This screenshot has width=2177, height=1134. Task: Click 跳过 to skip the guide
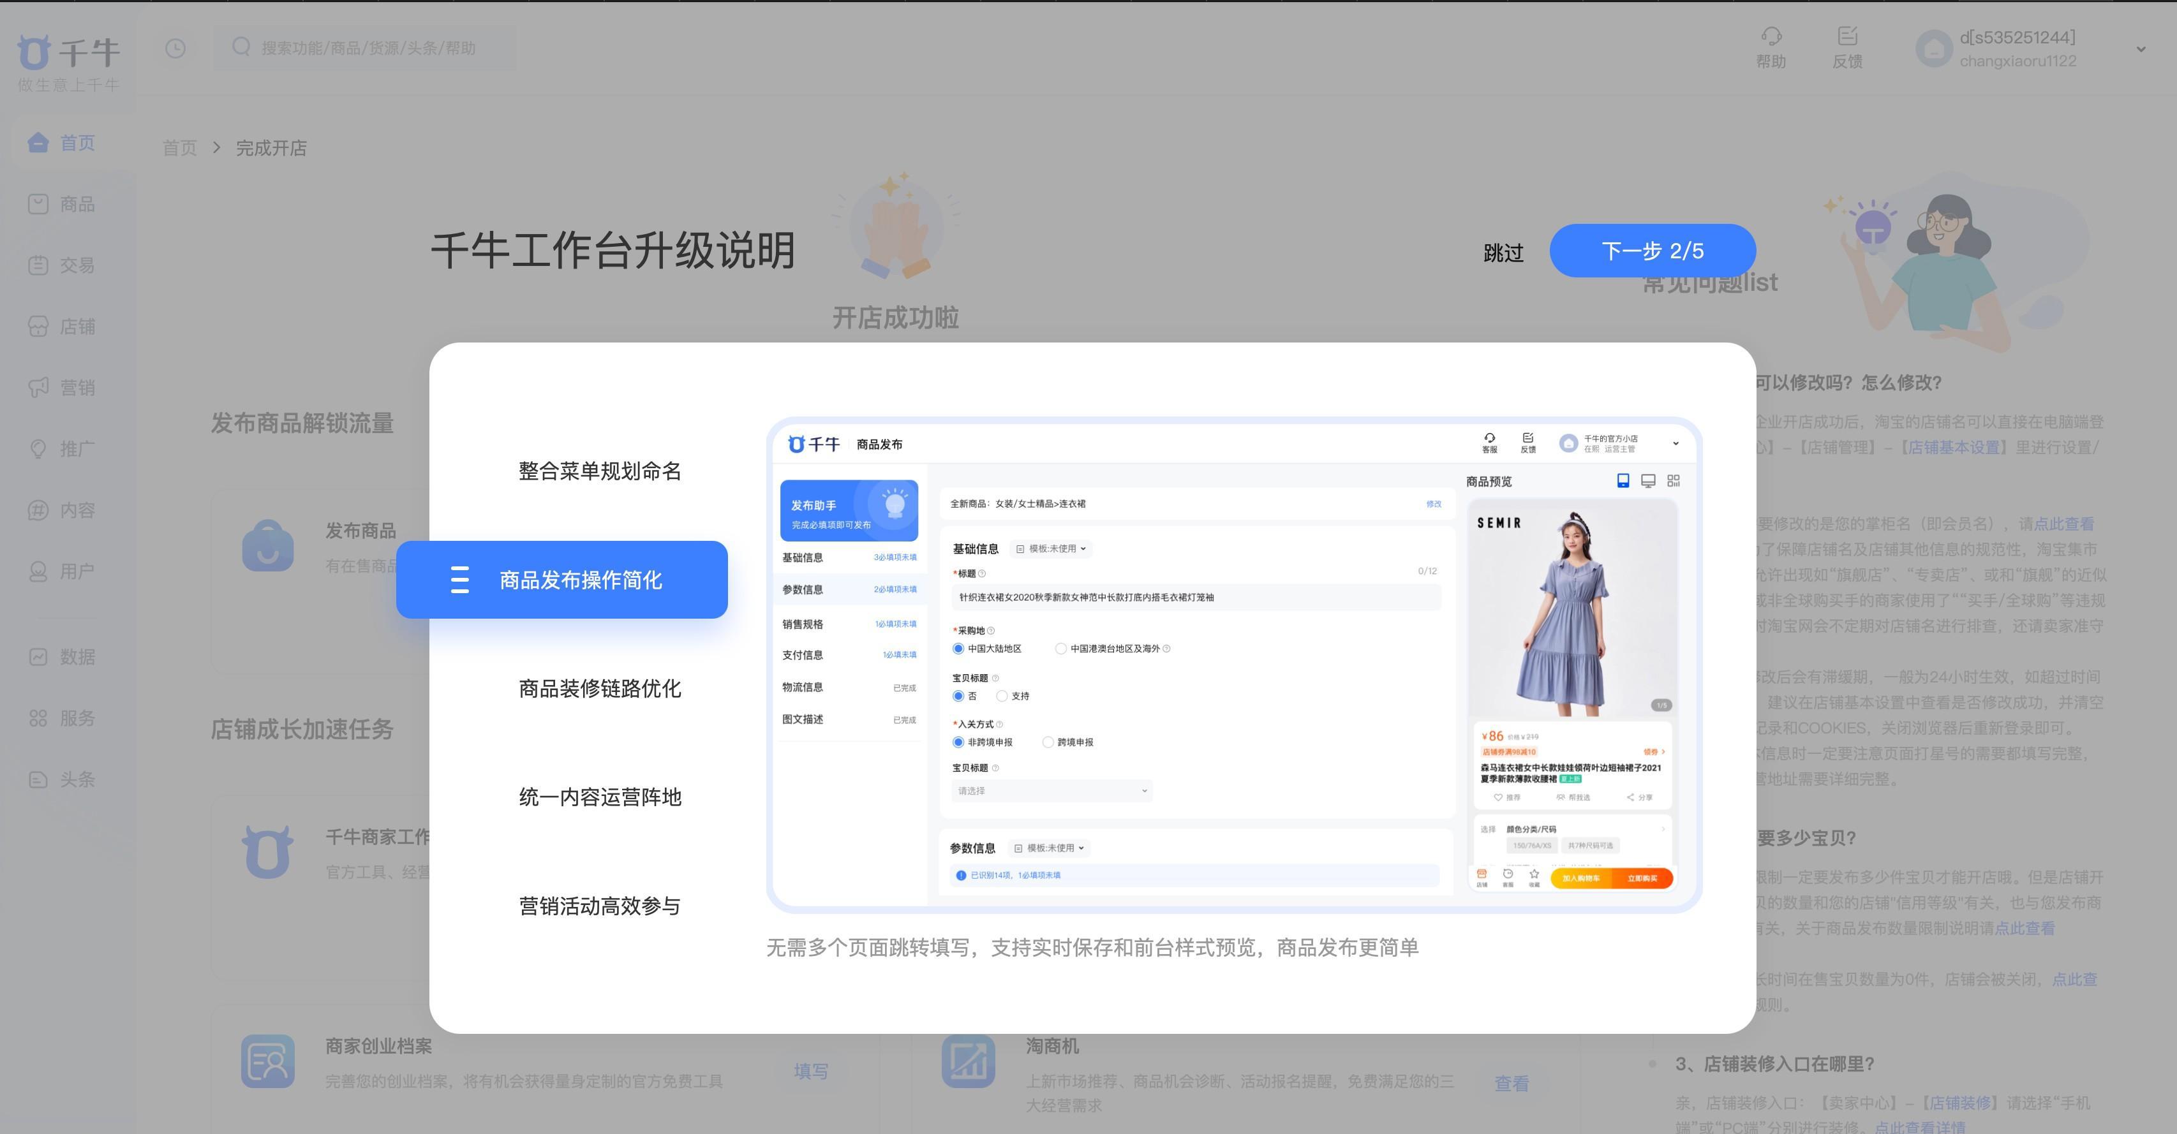pos(1503,253)
